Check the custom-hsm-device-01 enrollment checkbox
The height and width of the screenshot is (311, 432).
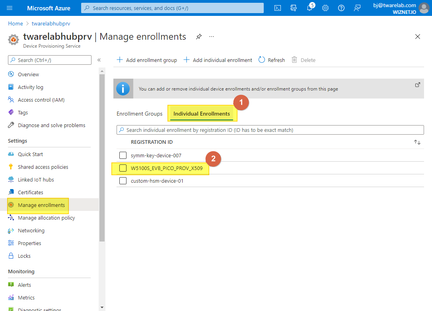[123, 181]
